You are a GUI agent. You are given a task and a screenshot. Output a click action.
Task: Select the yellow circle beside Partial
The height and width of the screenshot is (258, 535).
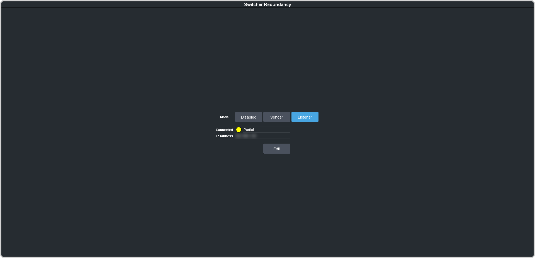(239, 130)
